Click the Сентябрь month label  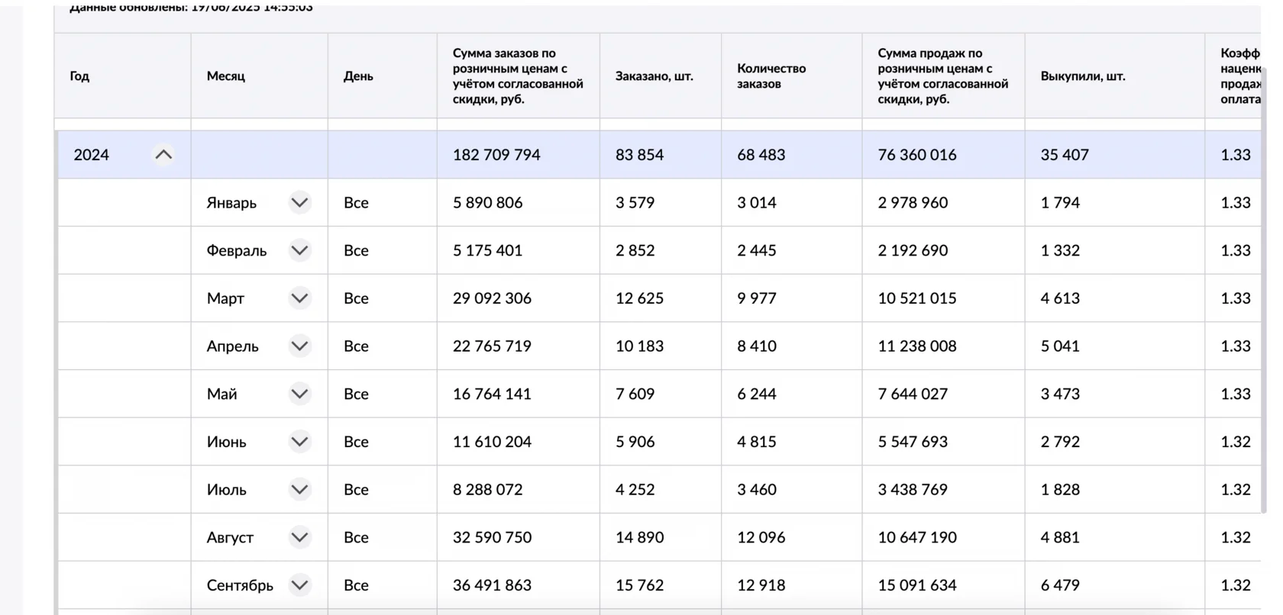click(240, 585)
